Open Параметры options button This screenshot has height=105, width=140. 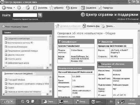106,8
